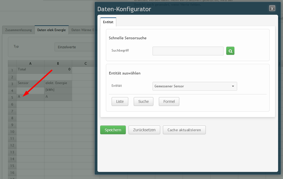Select row header 6

click(x=12, y=104)
